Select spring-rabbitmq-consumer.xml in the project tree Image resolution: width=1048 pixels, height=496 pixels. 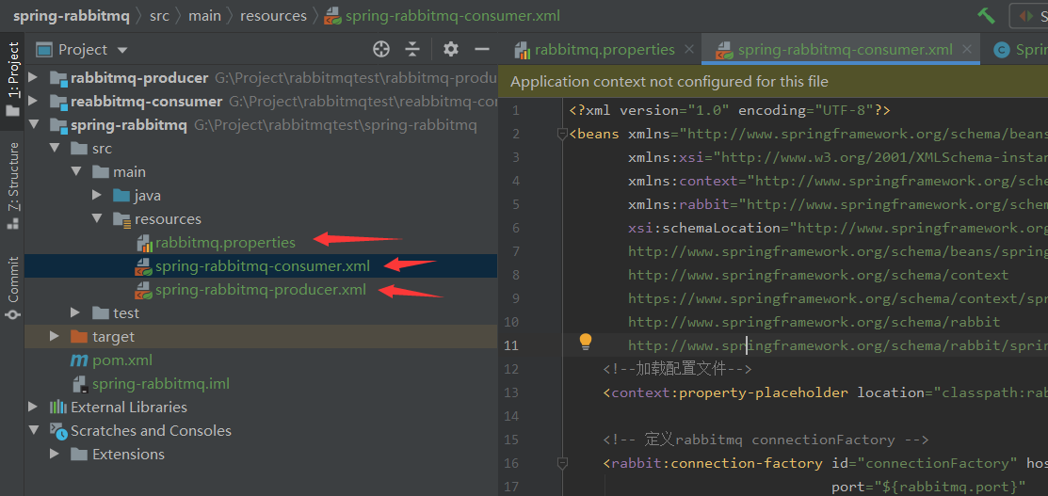click(x=263, y=265)
